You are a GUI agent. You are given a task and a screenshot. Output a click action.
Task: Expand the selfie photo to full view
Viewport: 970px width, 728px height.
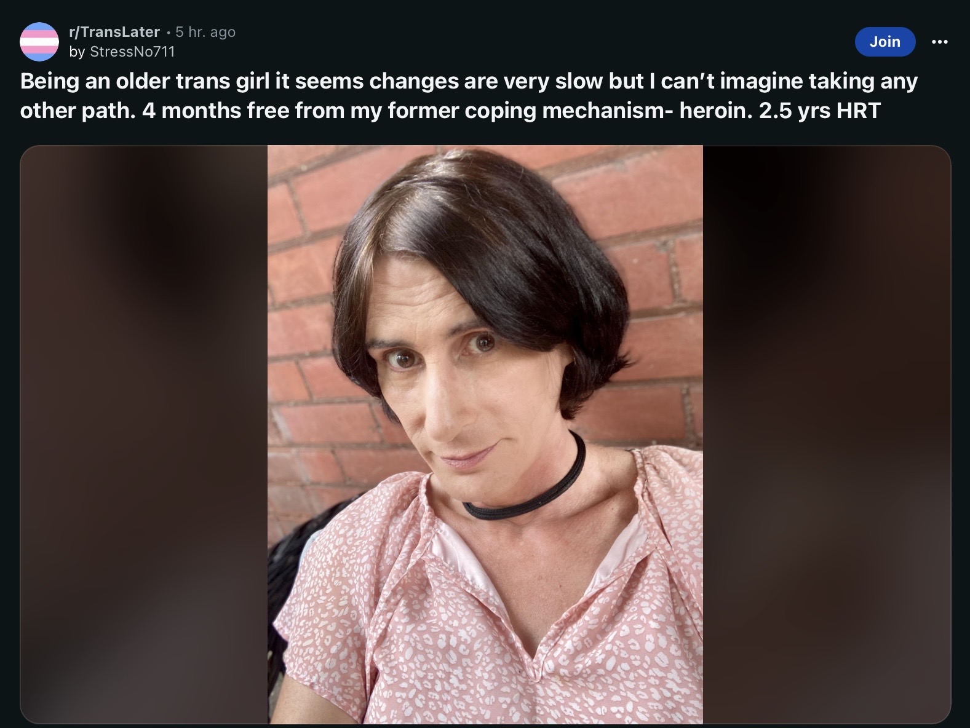click(485, 435)
